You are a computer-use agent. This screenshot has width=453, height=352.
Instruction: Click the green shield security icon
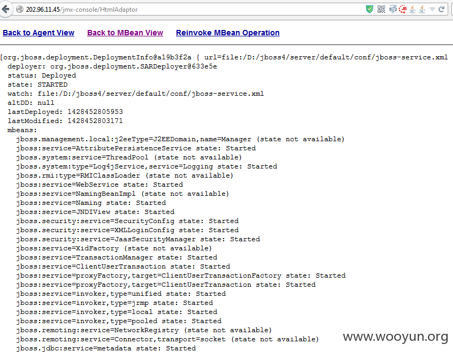pos(369,9)
